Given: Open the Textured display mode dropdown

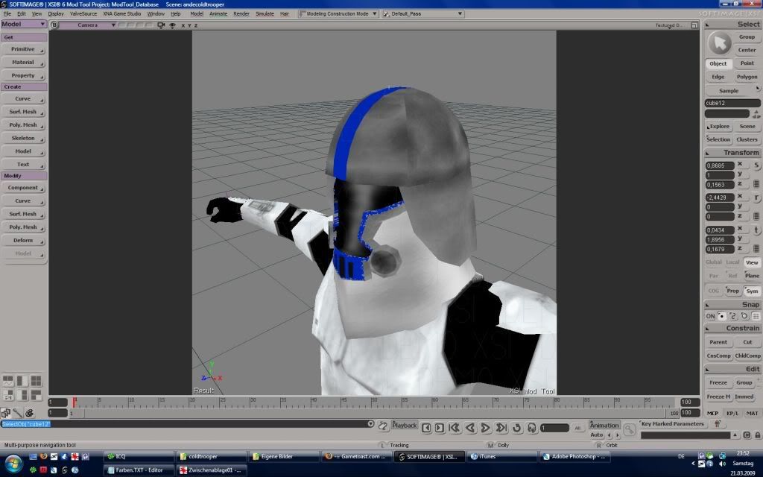Looking at the screenshot, I should [x=669, y=25].
